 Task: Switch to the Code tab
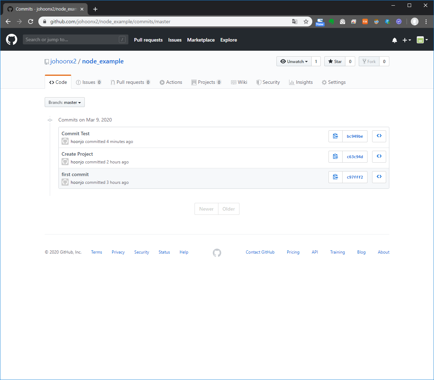[x=58, y=82]
